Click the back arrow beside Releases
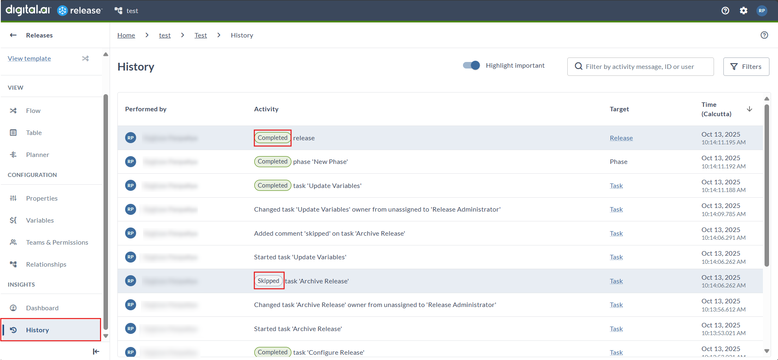 click(13, 35)
